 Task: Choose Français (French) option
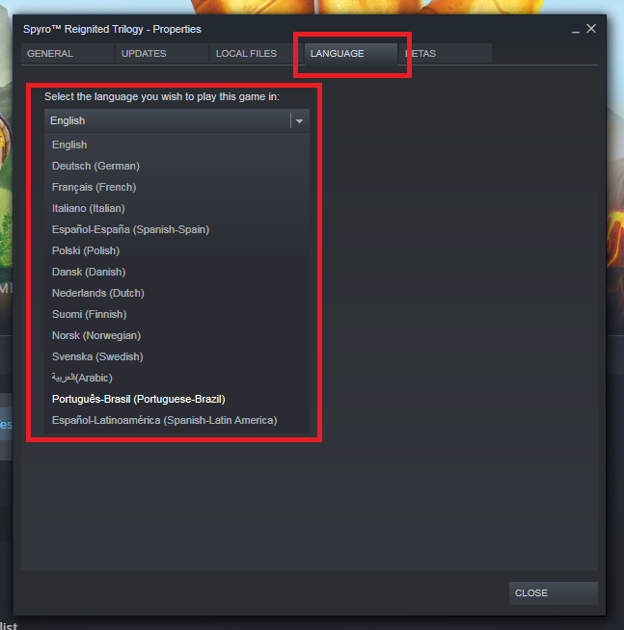pyautogui.click(x=176, y=187)
